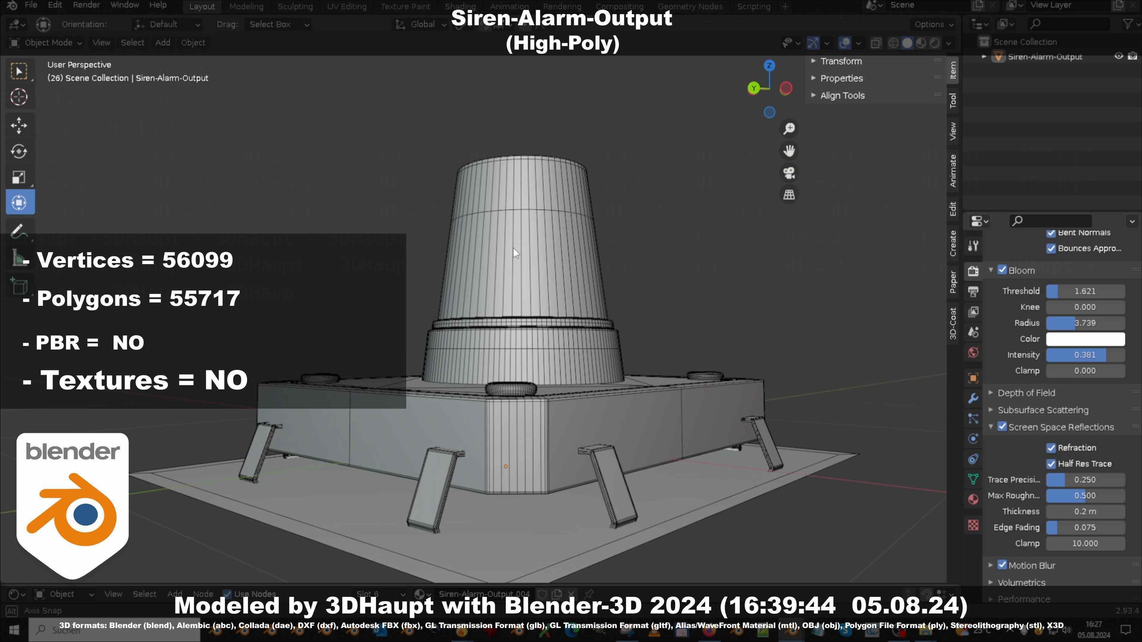Viewport: 1142px width, 642px height.
Task: Open the View Layer properties tab
Action: click(973, 312)
